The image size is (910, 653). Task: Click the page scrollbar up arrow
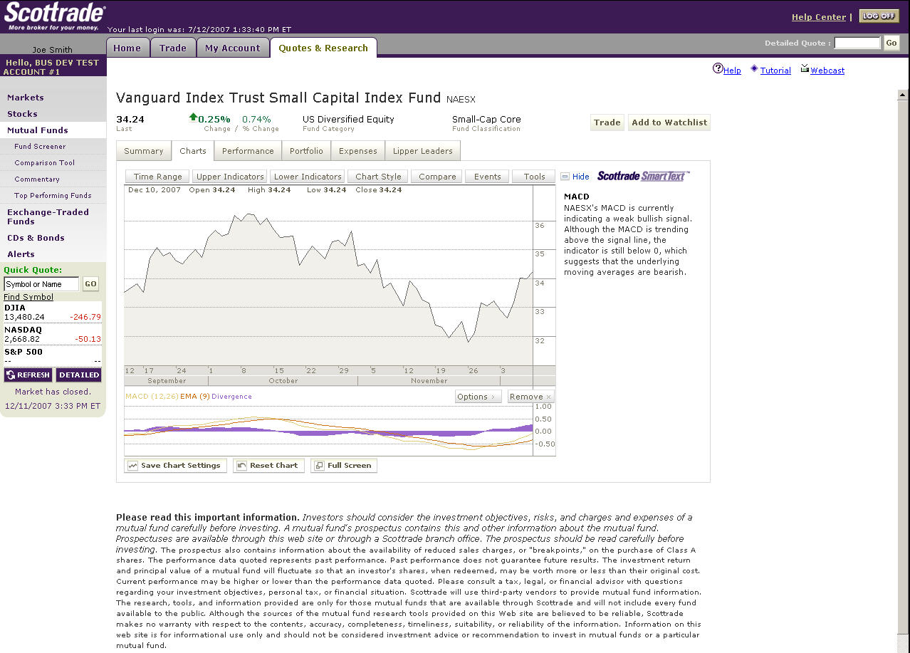(x=903, y=95)
